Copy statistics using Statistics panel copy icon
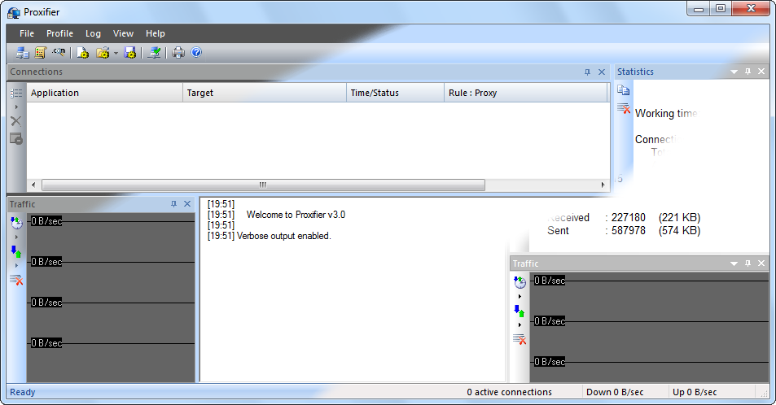This screenshot has height=405, width=776. (623, 90)
